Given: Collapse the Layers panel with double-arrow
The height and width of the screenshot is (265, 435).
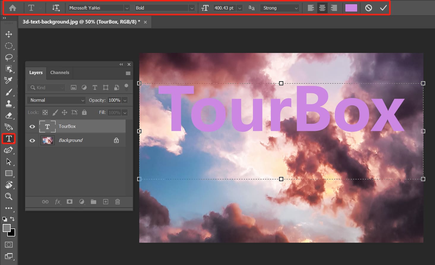Looking at the screenshot, I should [x=121, y=64].
